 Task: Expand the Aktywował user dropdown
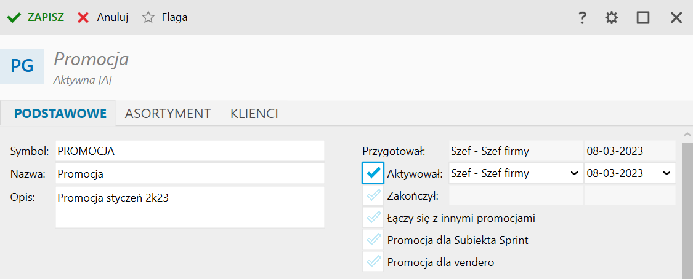[516, 173]
